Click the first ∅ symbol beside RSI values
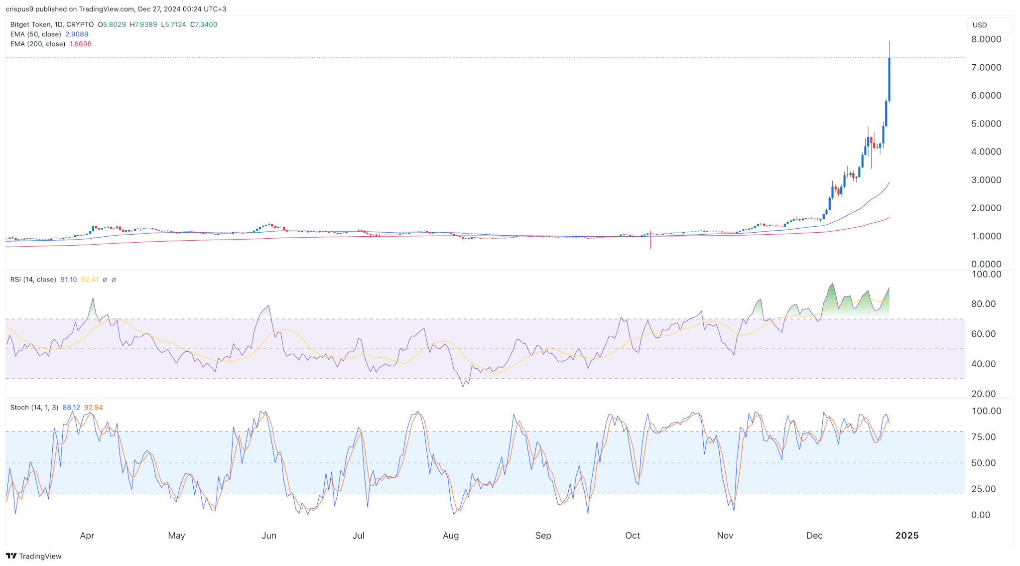 tap(105, 280)
